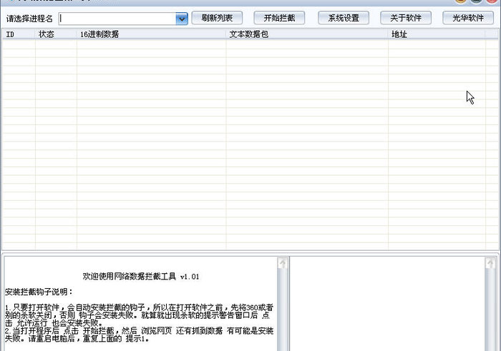Click the 请选择进程名 label
This screenshot has width=501, height=351.
pyautogui.click(x=29, y=19)
